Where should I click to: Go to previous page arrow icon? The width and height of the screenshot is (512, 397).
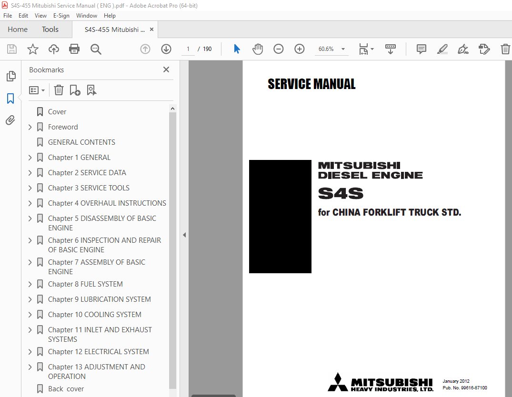coord(145,49)
